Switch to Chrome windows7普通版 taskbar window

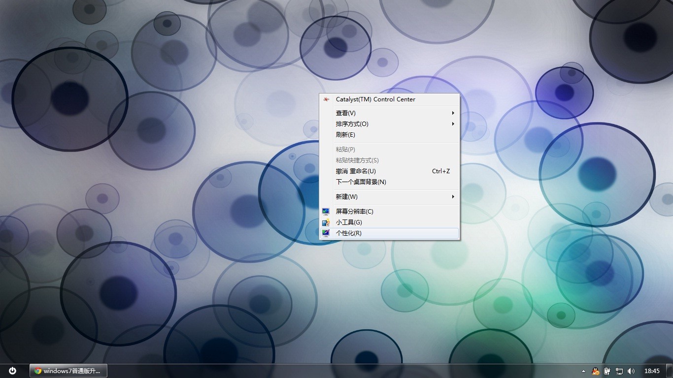pos(68,371)
